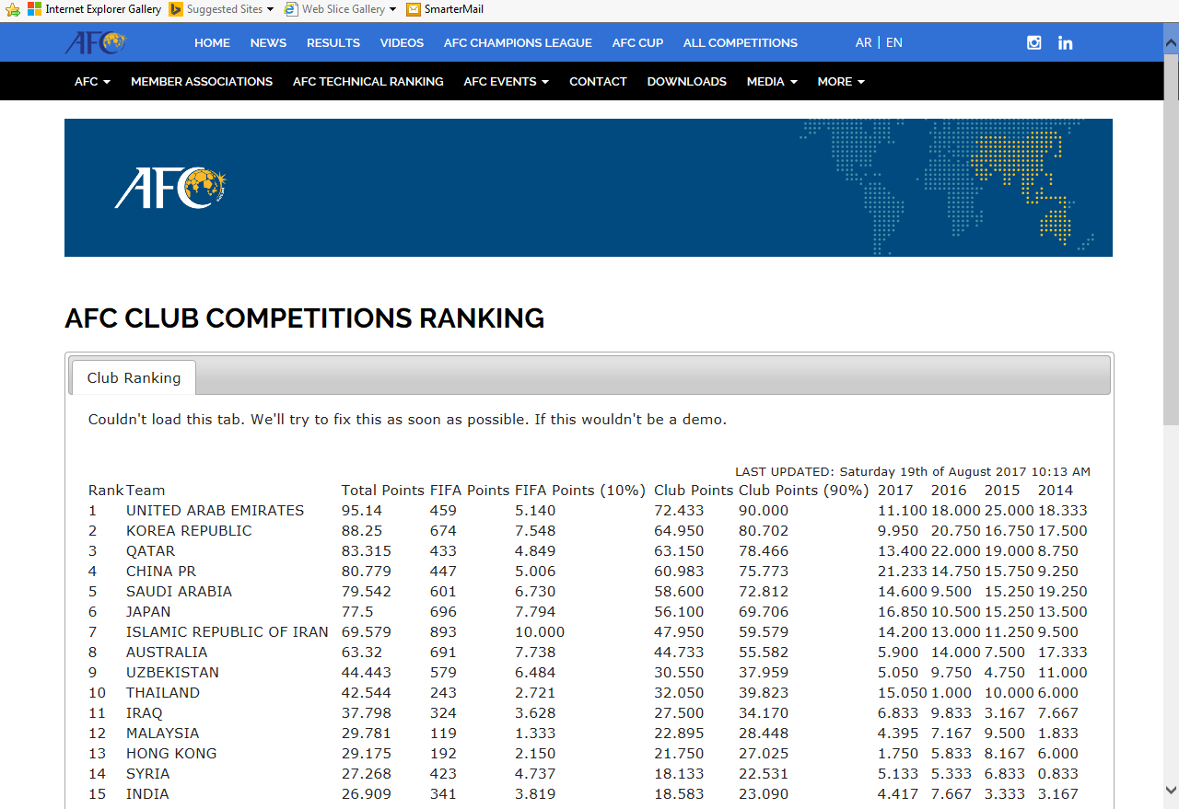Open Internet Explorer Gallery bookmark
The height and width of the screenshot is (809, 1179).
point(94,9)
